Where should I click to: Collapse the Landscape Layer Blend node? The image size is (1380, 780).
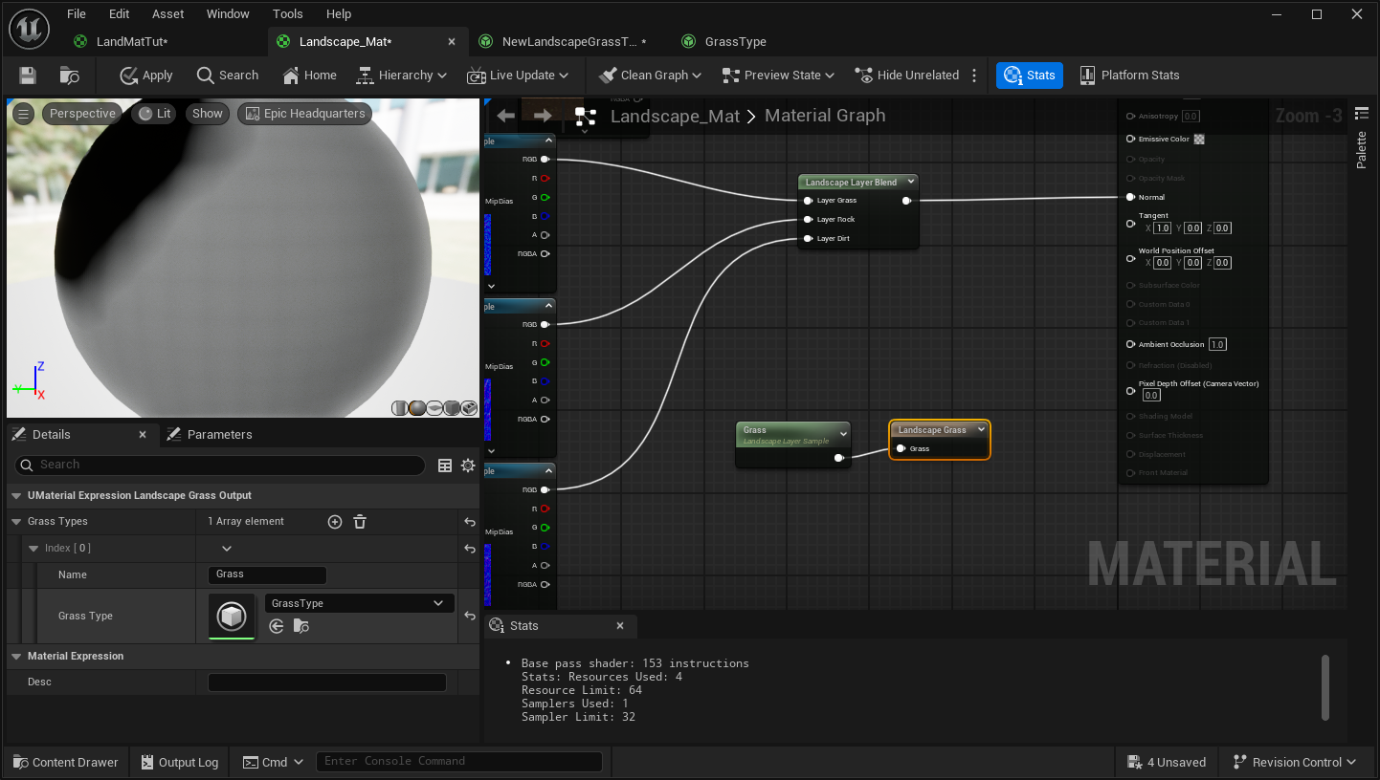point(909,182)
